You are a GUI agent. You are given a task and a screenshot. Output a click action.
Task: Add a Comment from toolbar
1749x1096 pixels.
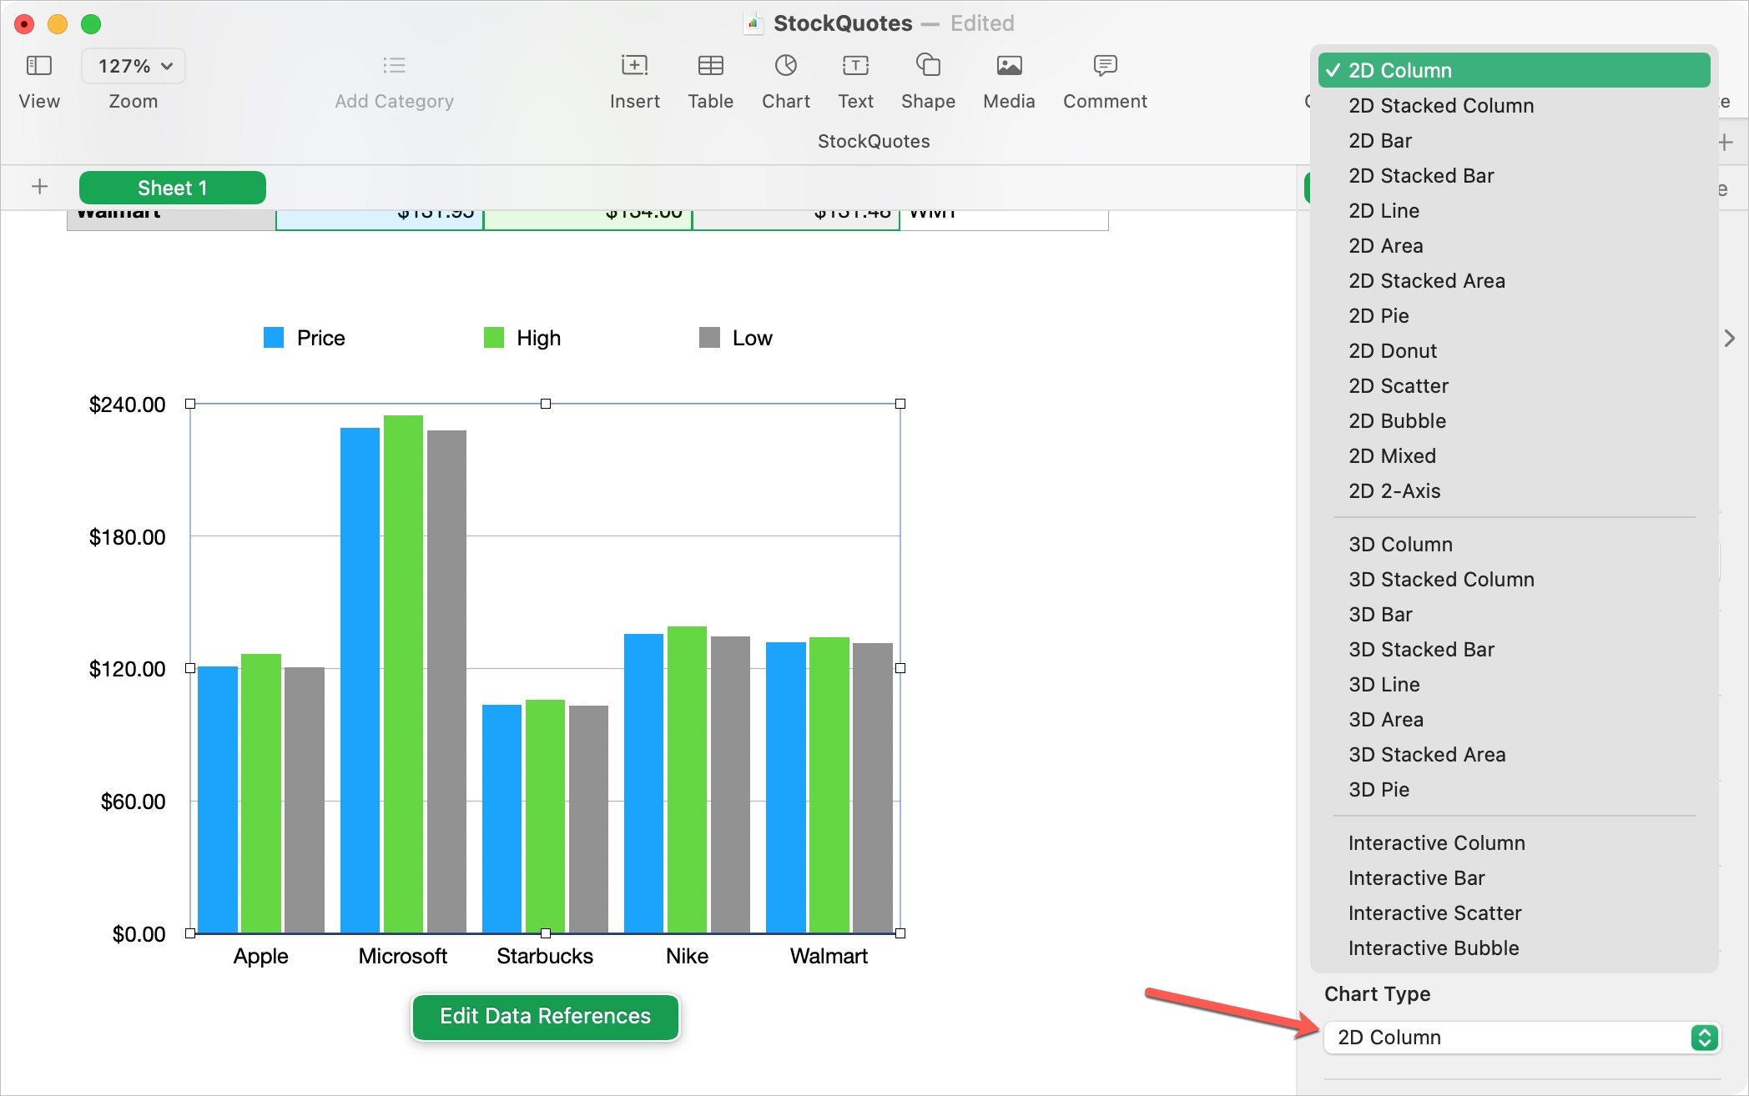[1105, 65]
